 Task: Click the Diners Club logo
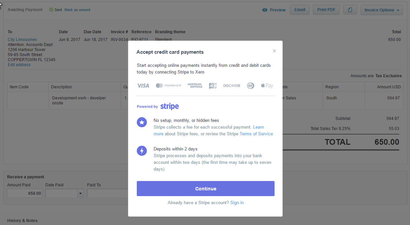[250, 86]
